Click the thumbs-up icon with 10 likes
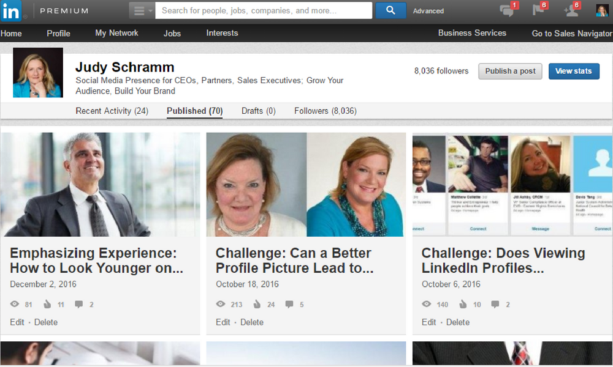The image size is (613, 367). pyautogui.click(x=463, y=304)
